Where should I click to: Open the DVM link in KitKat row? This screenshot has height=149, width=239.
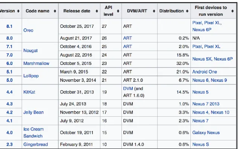click(x=128, y=89)
